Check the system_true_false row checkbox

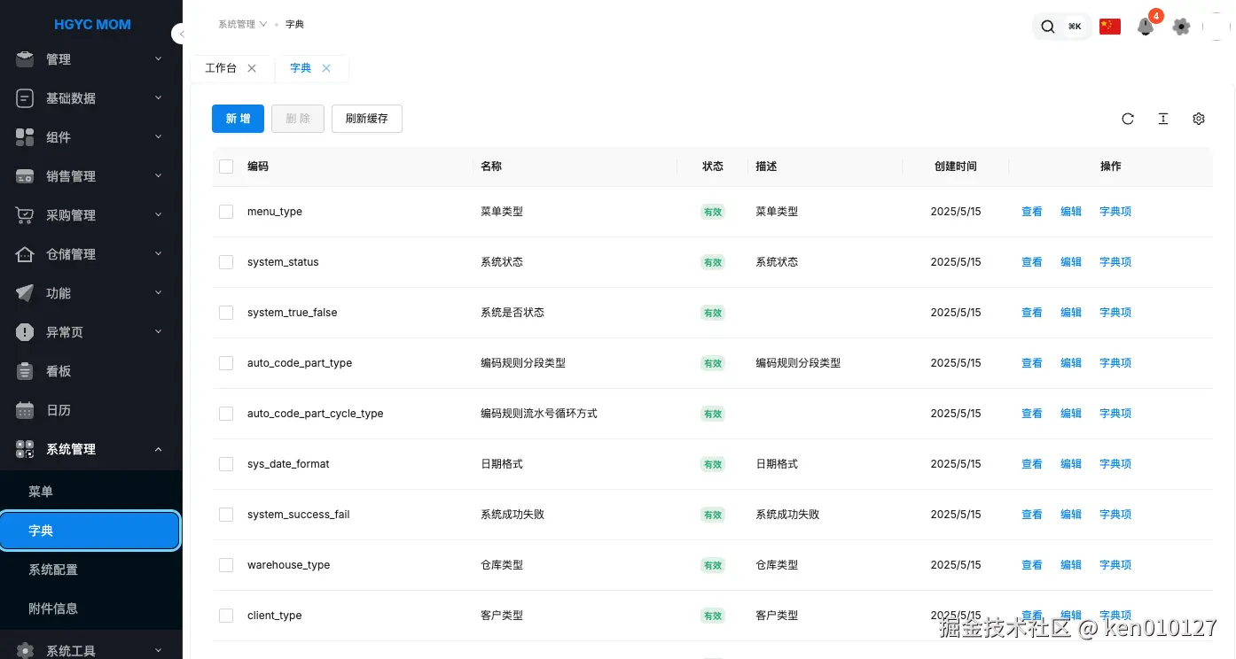tap(226, 313)
